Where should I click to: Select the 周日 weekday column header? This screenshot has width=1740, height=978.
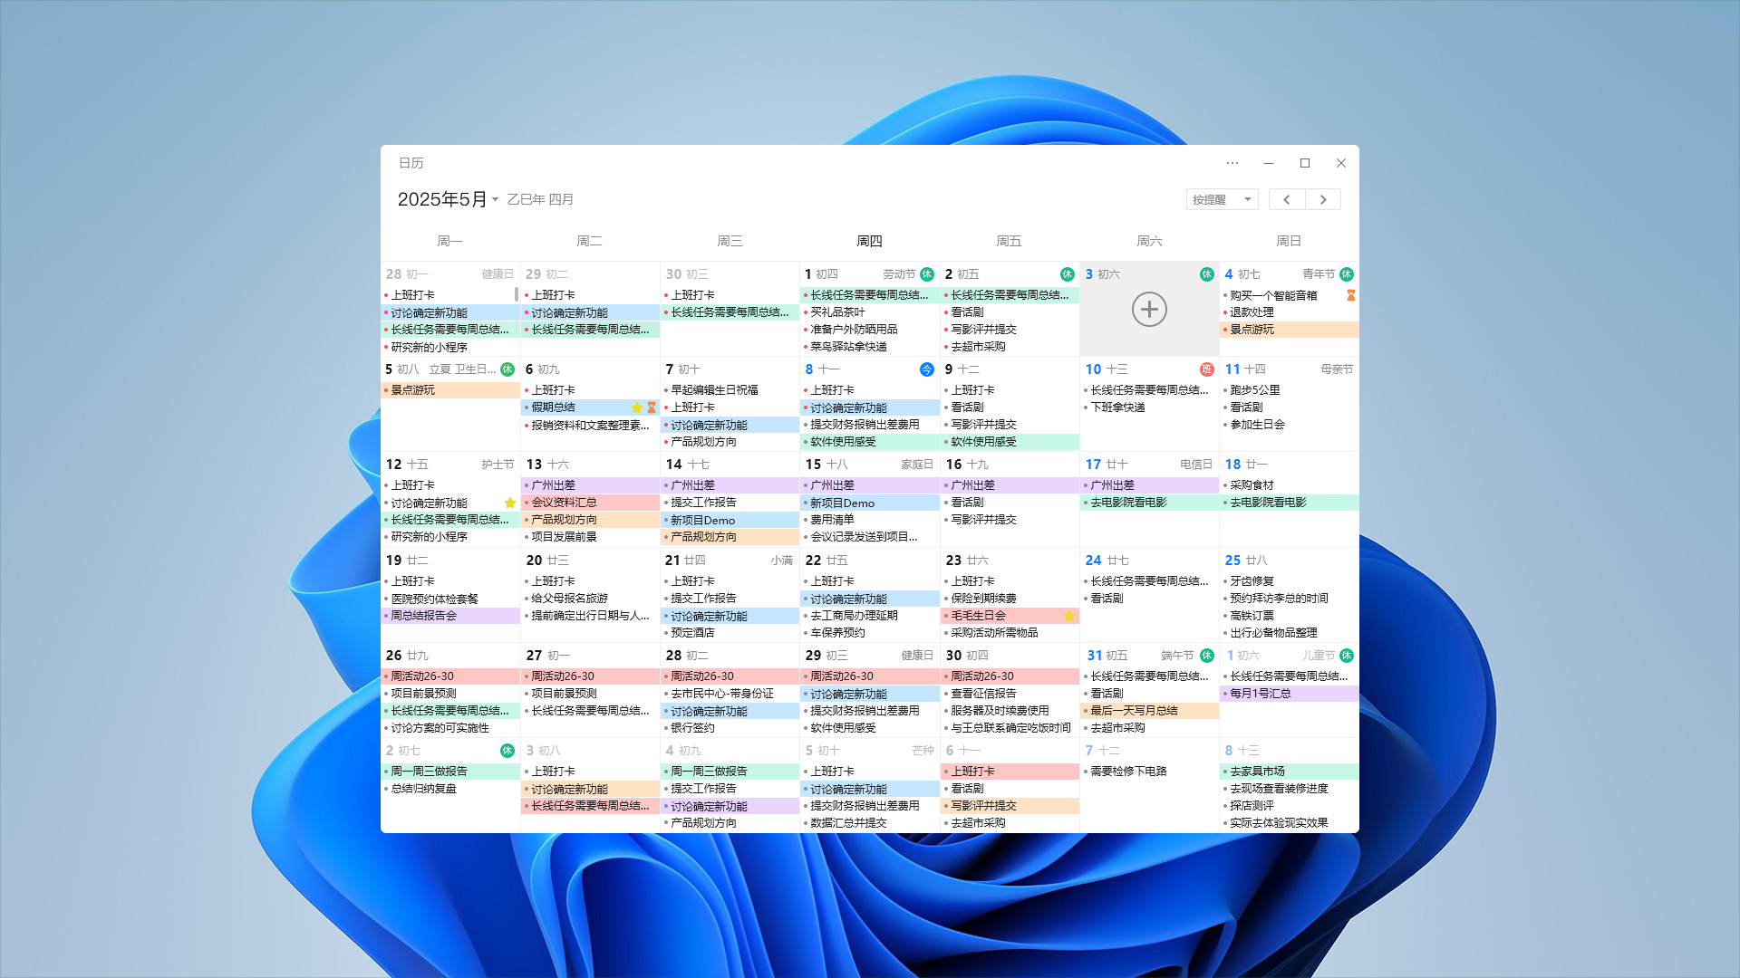[1288, 241]
